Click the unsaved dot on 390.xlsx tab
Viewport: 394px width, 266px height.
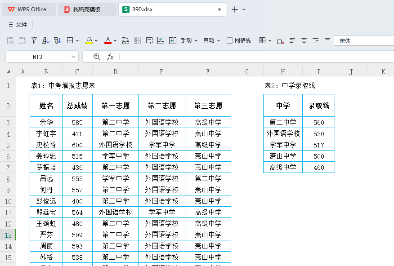tap(219, 9)
